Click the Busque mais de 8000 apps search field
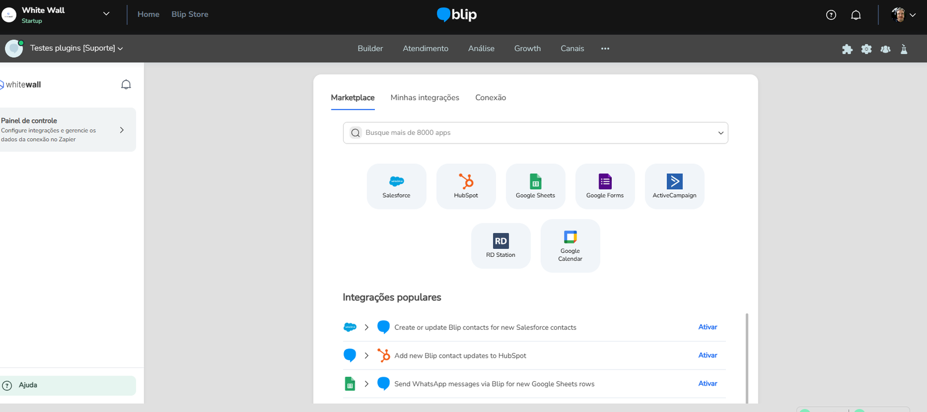 point(535,133)
